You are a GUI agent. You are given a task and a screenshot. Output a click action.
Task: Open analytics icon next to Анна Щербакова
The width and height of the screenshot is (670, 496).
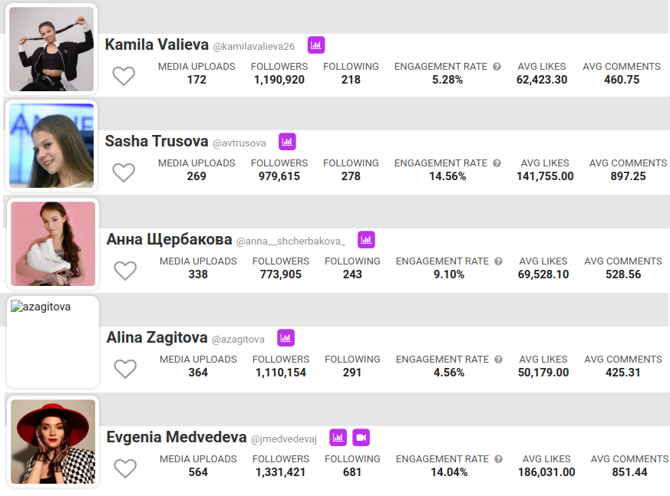(366, 240)
